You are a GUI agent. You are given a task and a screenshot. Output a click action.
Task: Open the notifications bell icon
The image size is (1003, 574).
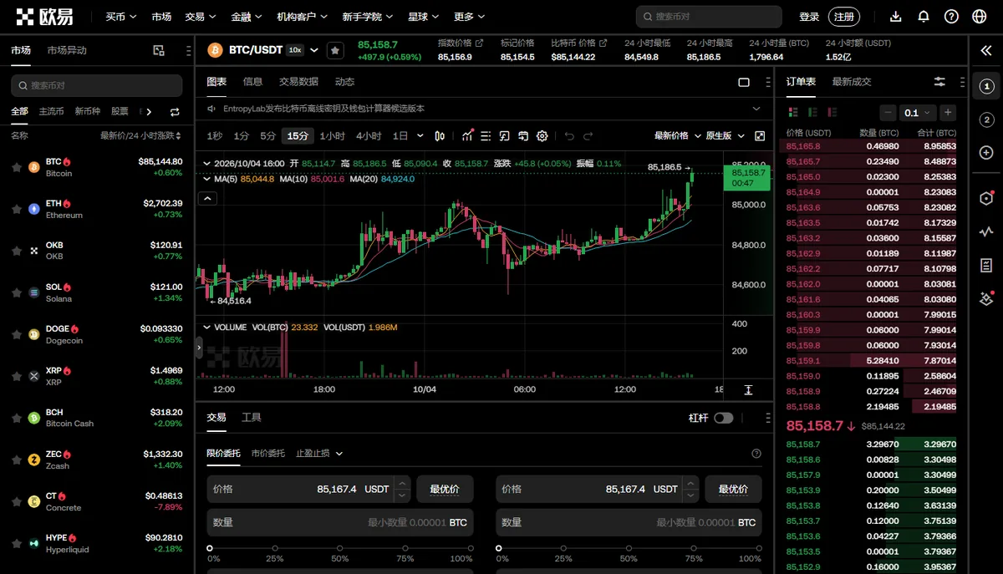click(924, 17)
